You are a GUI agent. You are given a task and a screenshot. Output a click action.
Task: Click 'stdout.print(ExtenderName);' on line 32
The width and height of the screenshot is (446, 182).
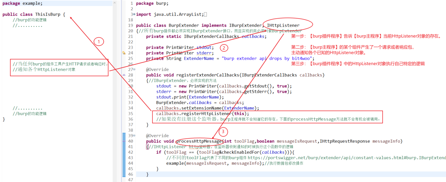(190, 97)
